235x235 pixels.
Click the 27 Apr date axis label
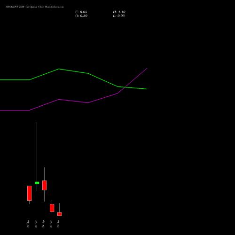pos(51,224)
